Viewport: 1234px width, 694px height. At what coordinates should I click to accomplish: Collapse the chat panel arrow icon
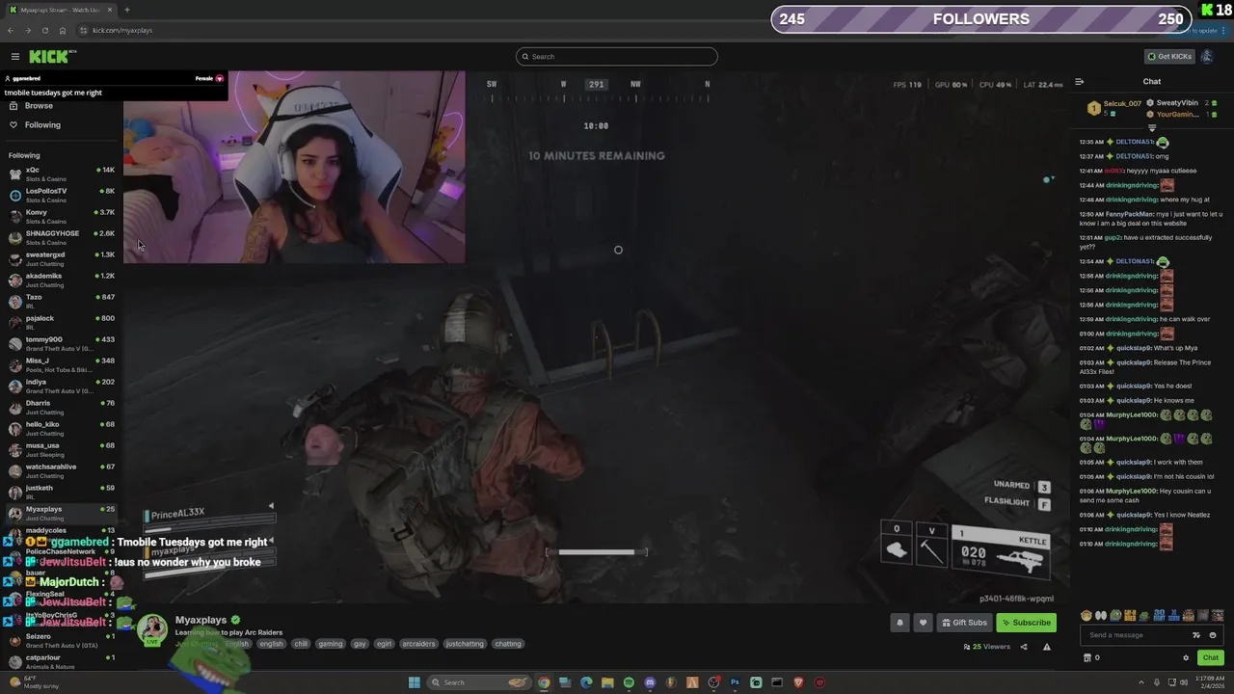1080,82
